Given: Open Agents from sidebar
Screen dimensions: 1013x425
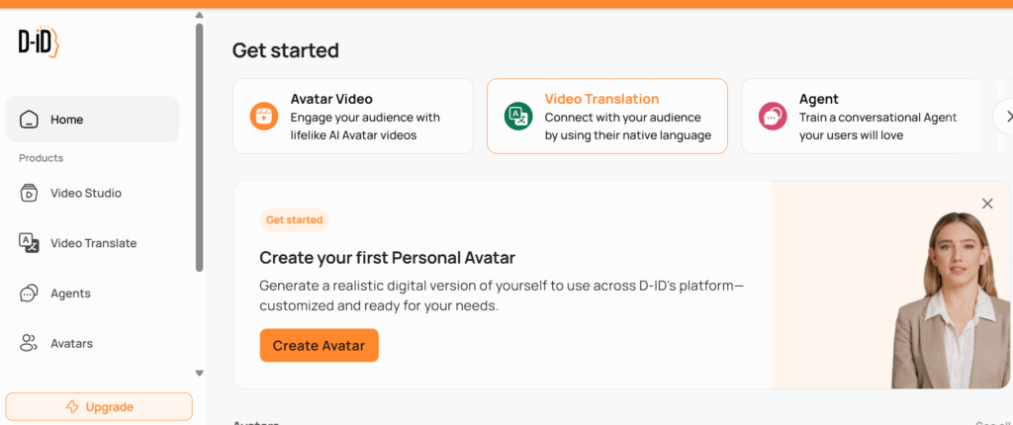Looking at the screenshot, I should pos(92,294).
